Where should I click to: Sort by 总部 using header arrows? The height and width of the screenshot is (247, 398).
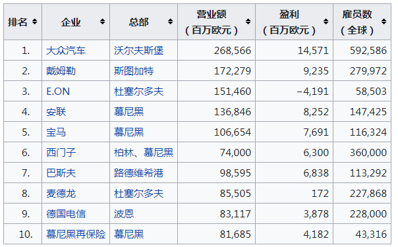pos(170,22)
